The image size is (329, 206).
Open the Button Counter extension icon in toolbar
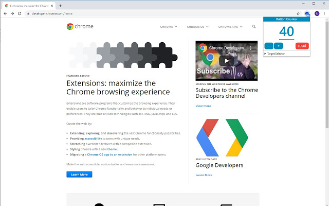click(x=307, y=14)
